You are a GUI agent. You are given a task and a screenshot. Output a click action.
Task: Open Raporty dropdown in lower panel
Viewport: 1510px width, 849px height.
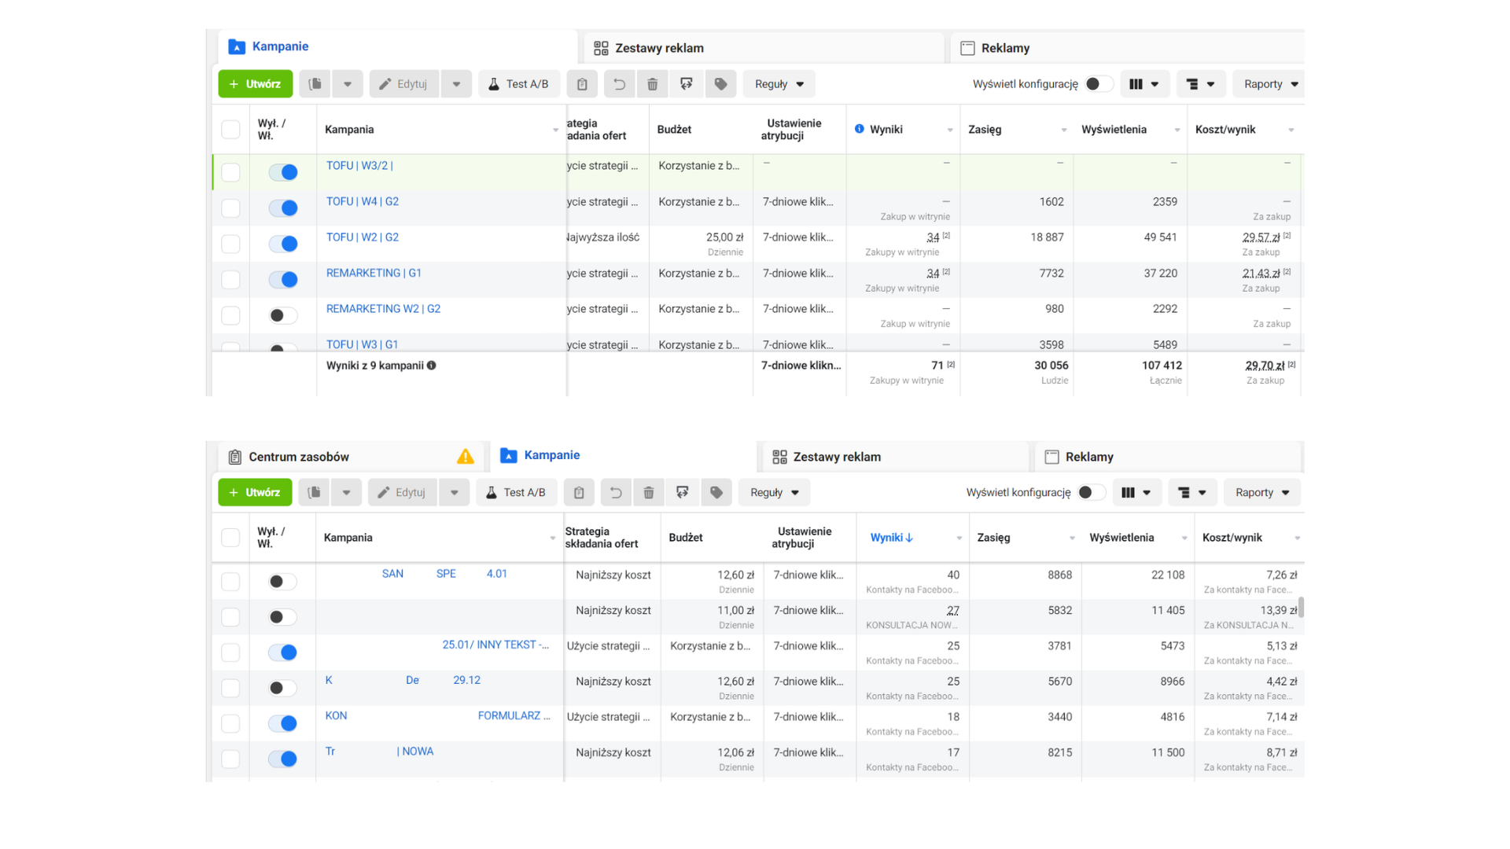(x=1262, y=492)
